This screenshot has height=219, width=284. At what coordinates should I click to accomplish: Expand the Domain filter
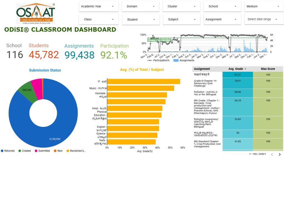click(x=141, y=6)
